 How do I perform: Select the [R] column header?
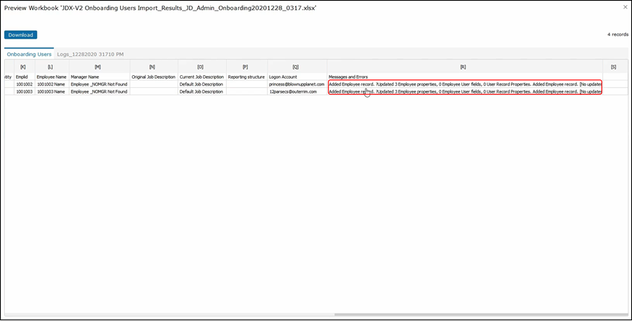[x=463, y=66]
